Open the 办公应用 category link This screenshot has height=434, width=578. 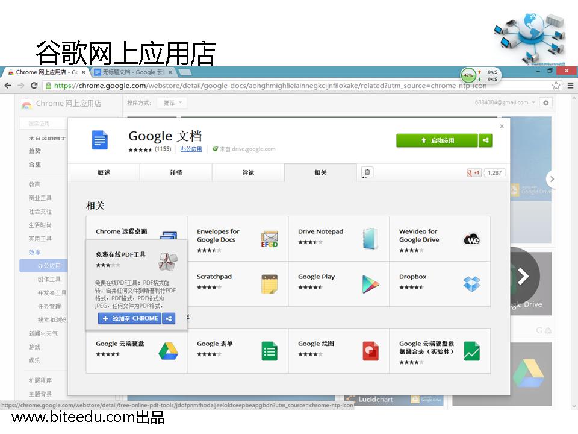pyautogui.click(x=191, y=149)
